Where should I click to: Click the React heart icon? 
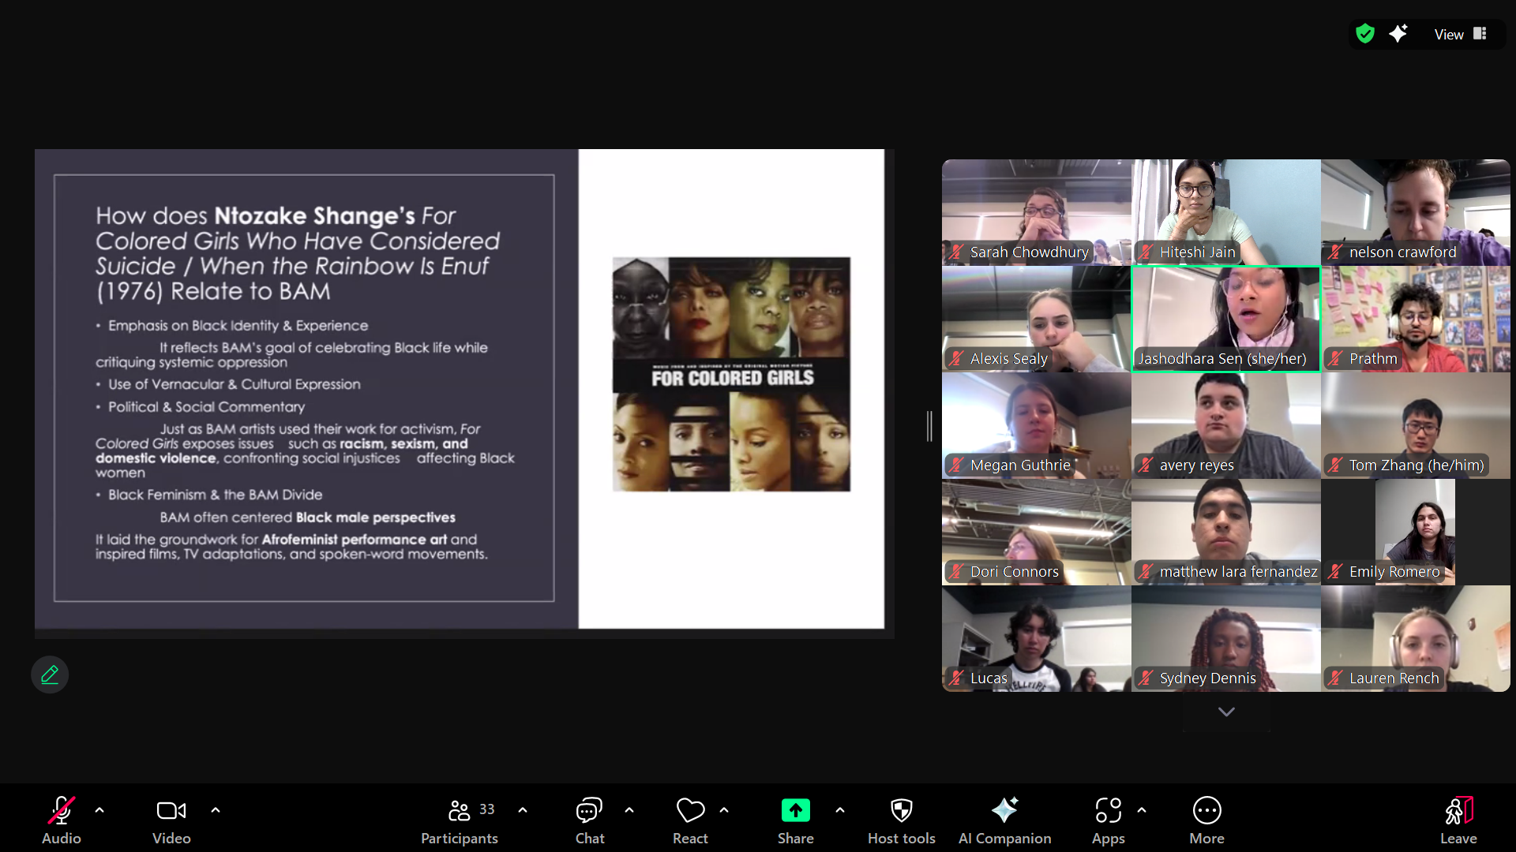tap(690, 811)
